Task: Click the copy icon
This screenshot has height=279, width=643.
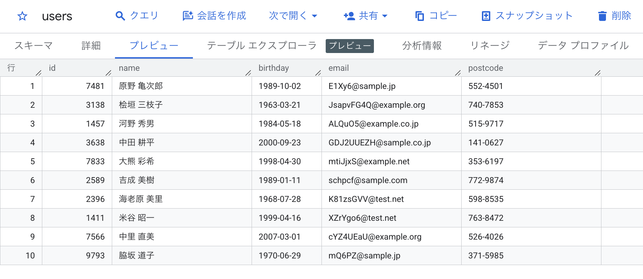Action: click(419, 16)
